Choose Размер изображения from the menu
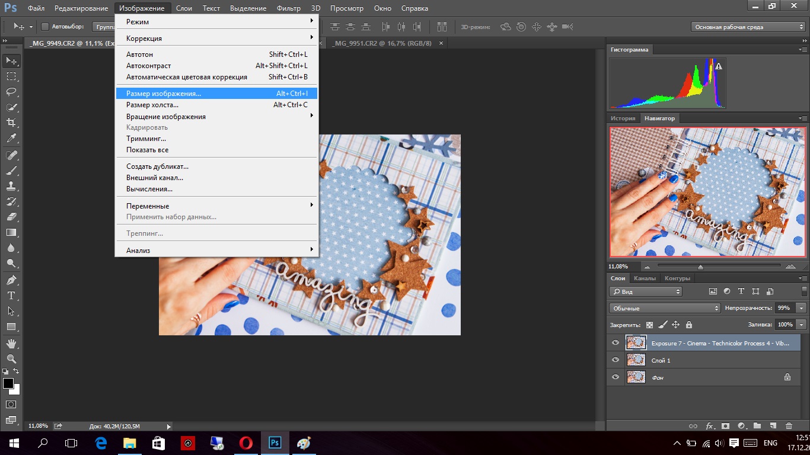Viewport: 810px width, 455px height. (x=216, y=94)
